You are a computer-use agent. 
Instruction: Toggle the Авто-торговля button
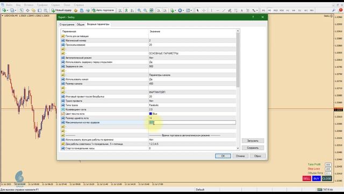(x=103, y=10)
